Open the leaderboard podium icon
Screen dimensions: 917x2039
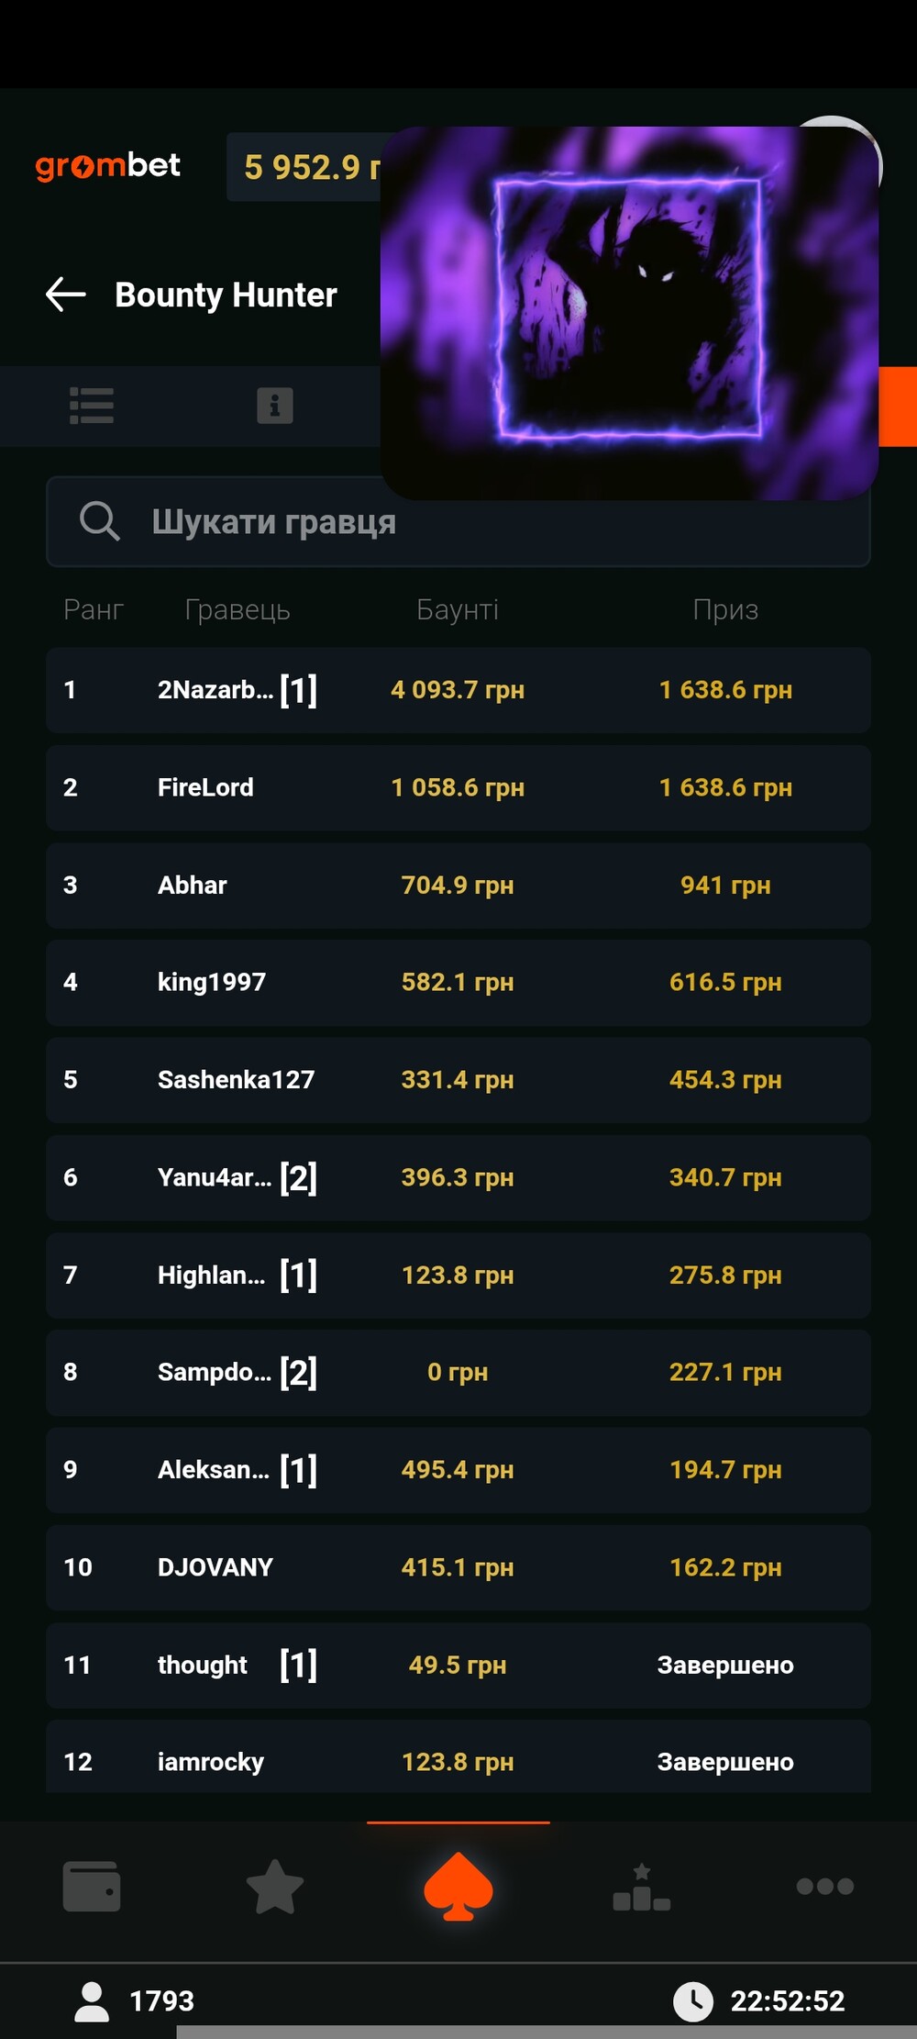pyautogui.click(x=642, y=1886)
